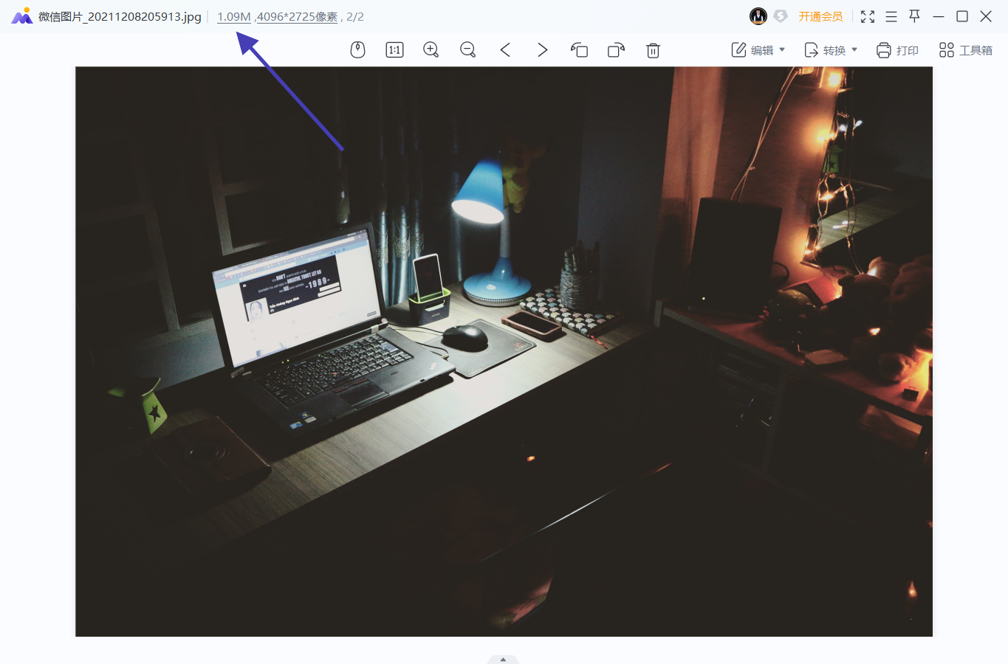1008x664 pixels.
Task: Click the mouse scroll mode icon
Action: coord(357,50)
